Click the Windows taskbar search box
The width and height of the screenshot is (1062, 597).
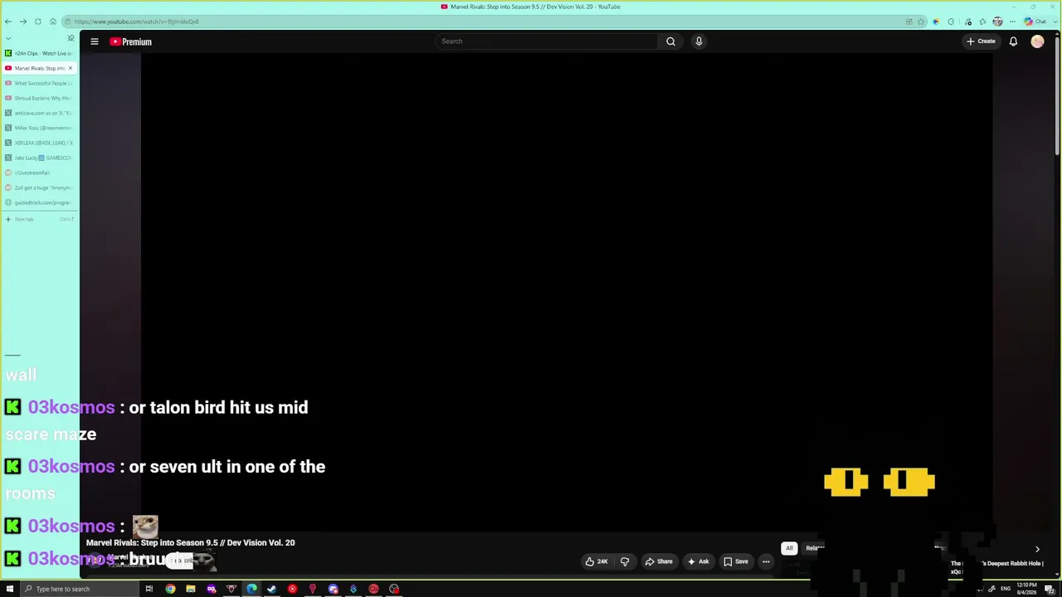tap(79, 589)
